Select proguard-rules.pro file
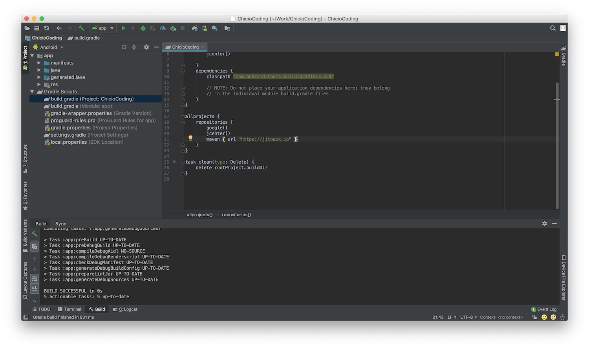Image resolution: width=589 pixels, height=349 pixels. coord(95,121)
